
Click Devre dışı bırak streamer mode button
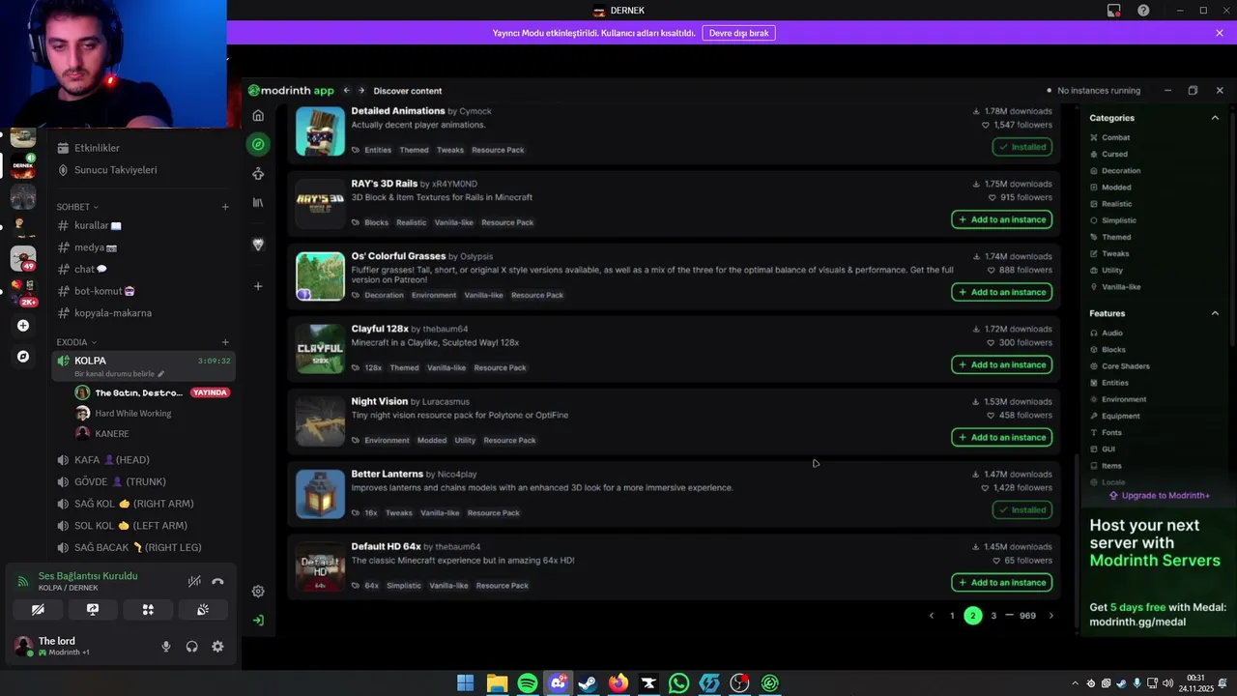[x=738, y=33]
